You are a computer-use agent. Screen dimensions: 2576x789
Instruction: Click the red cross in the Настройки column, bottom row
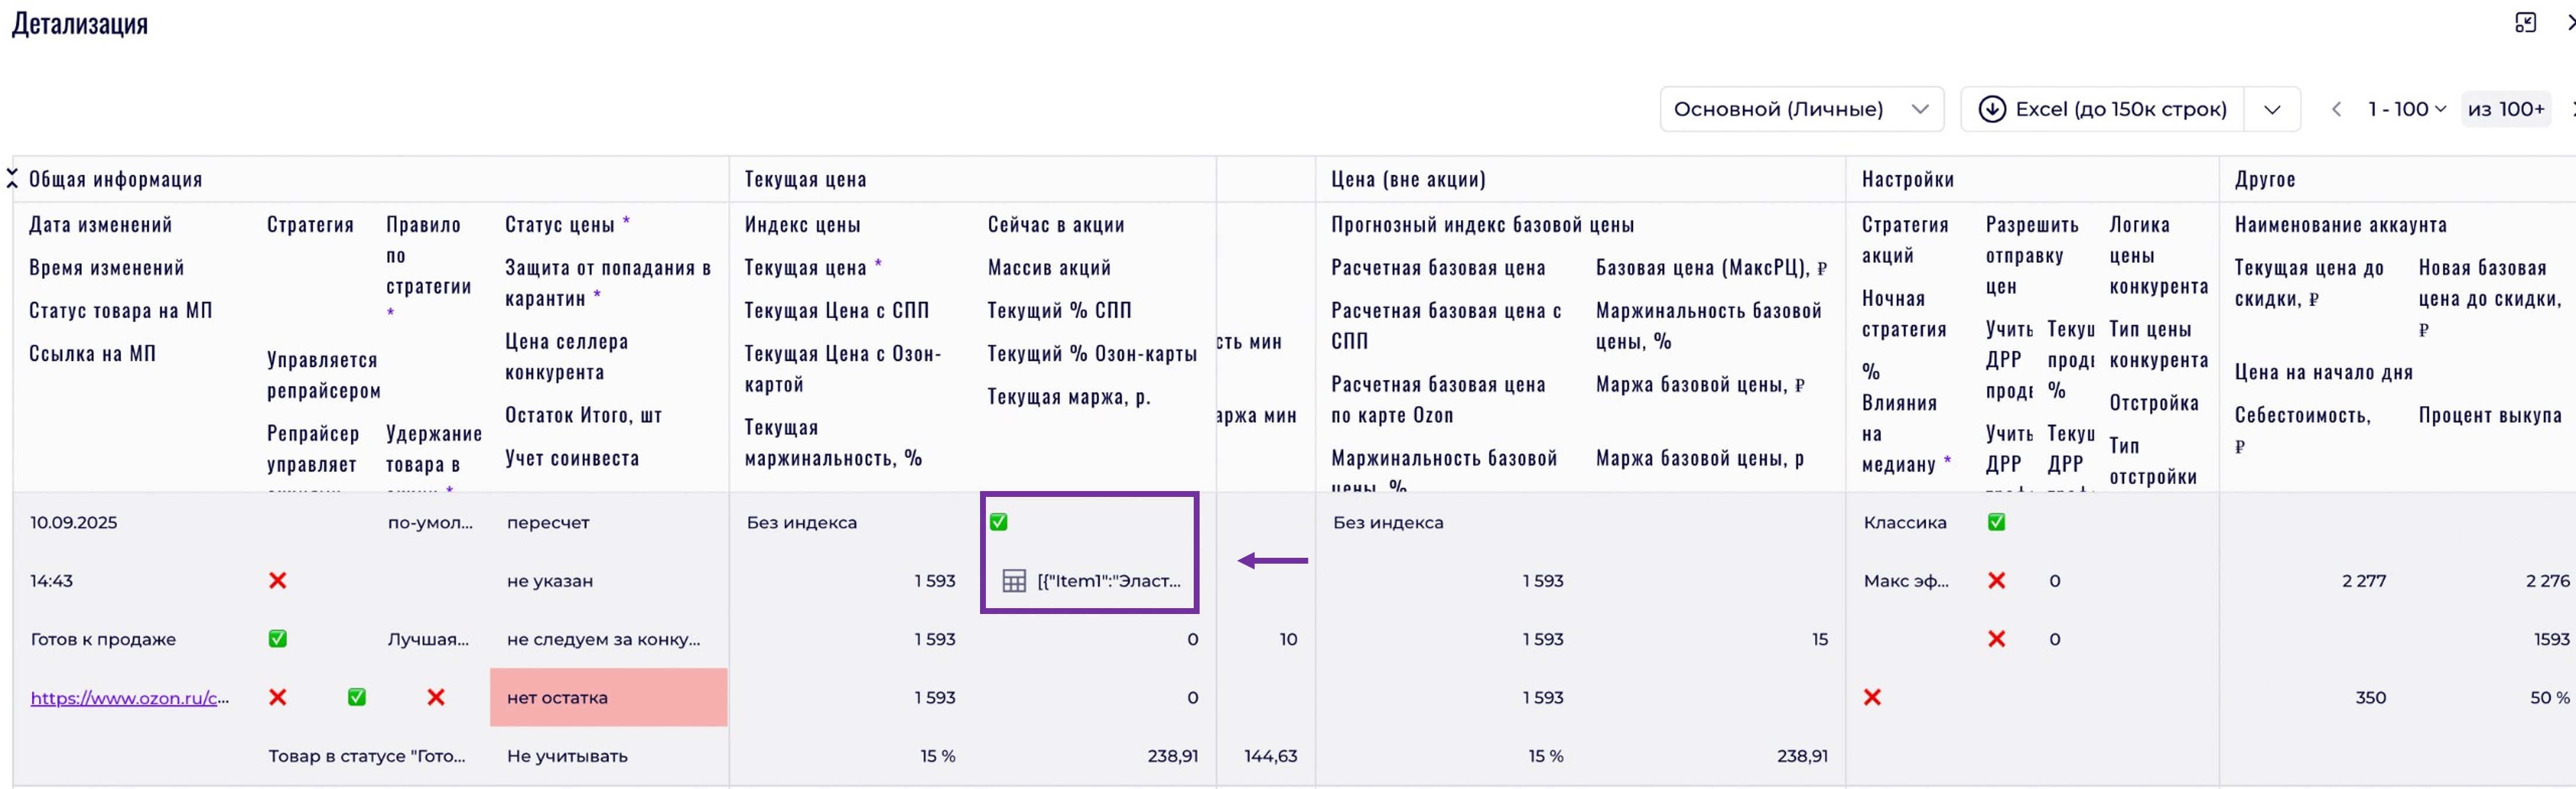coord(1872,698)
